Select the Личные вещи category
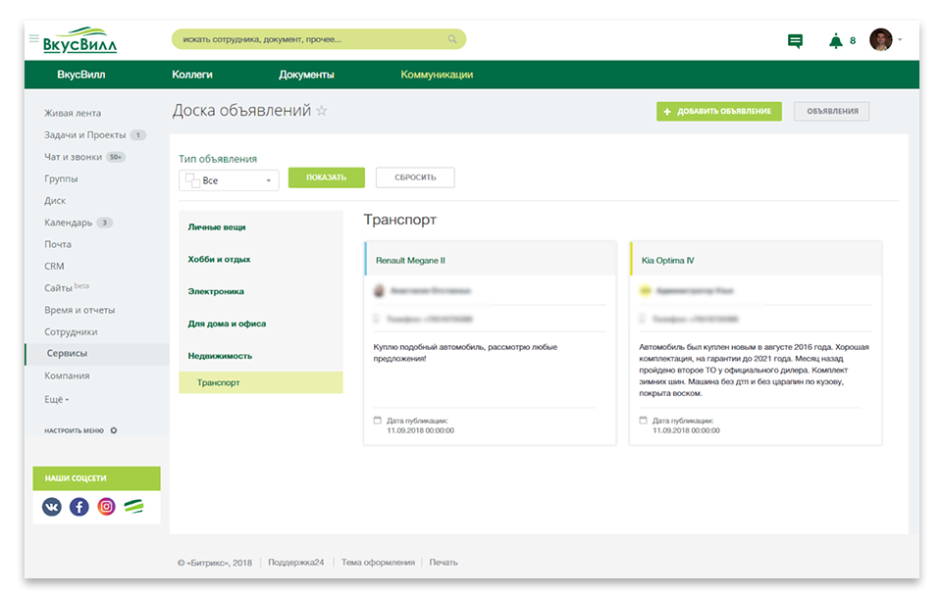This screenshot has height=598, width=942. [x=217, y=227]
